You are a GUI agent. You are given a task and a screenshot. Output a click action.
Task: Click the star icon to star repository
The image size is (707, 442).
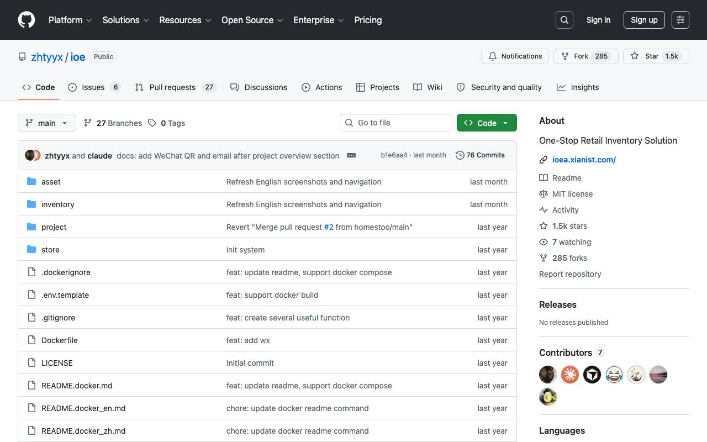click(635, 56)
